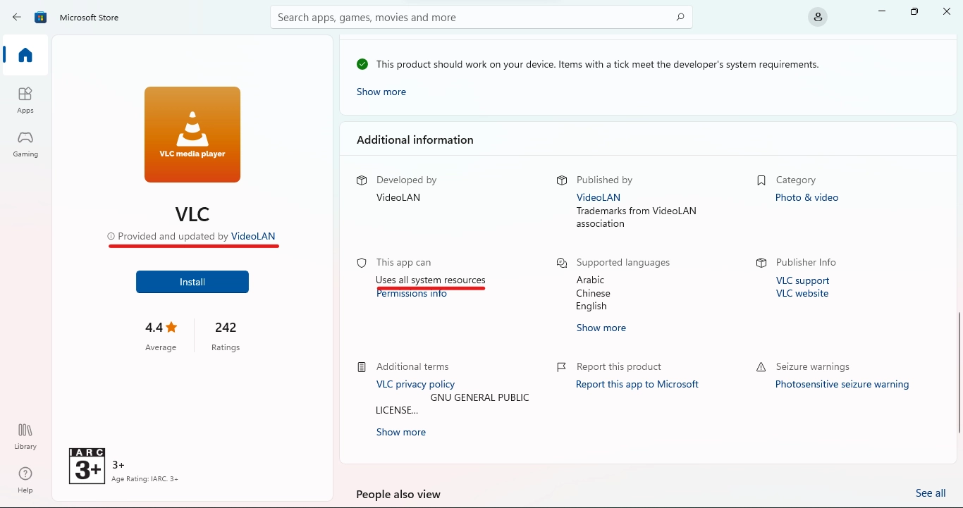Select 'Uses all system resources' text
The width and height of the screenshot is (963, 508).
point(431,280)
